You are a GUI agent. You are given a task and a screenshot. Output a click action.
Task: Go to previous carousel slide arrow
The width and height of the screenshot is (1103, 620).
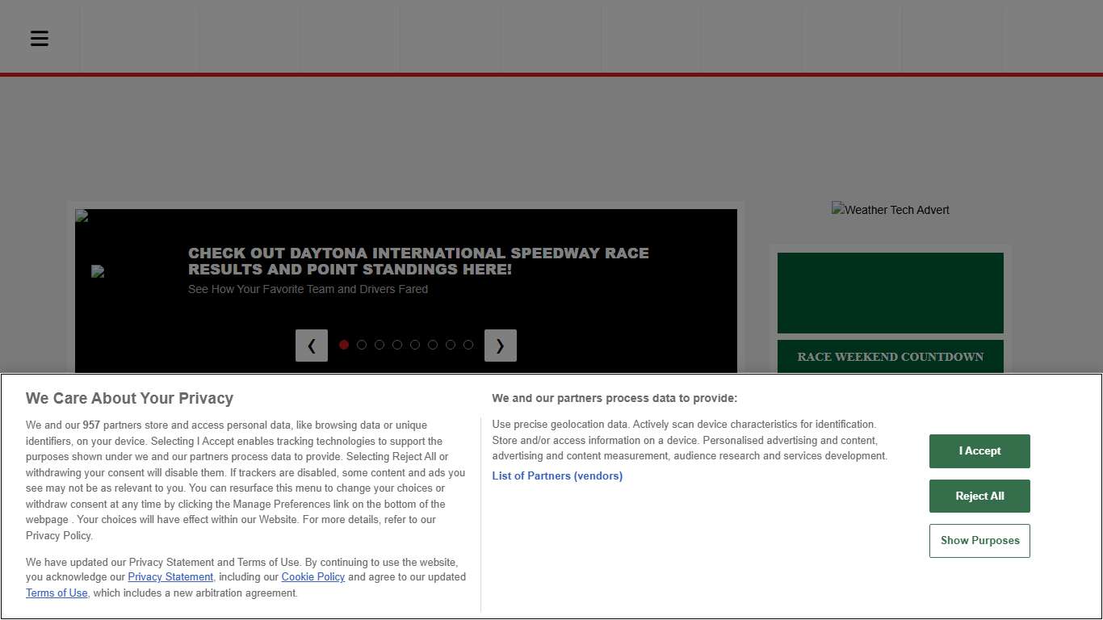(x=312, y=346)
